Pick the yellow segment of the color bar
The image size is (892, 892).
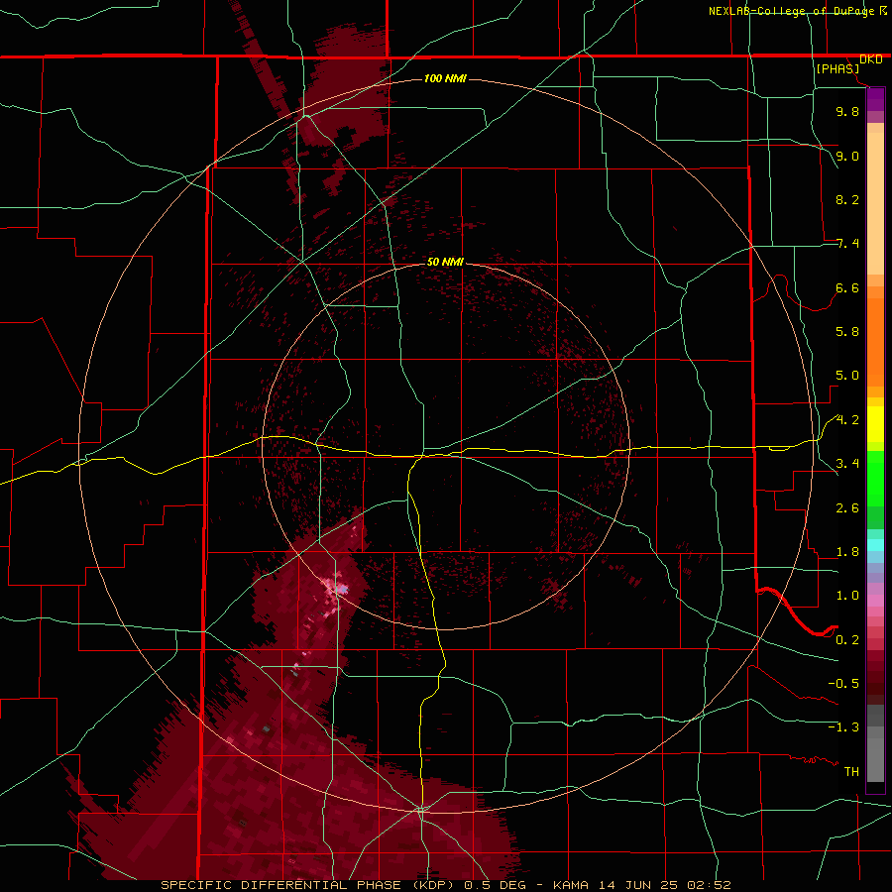click(875, 424)
